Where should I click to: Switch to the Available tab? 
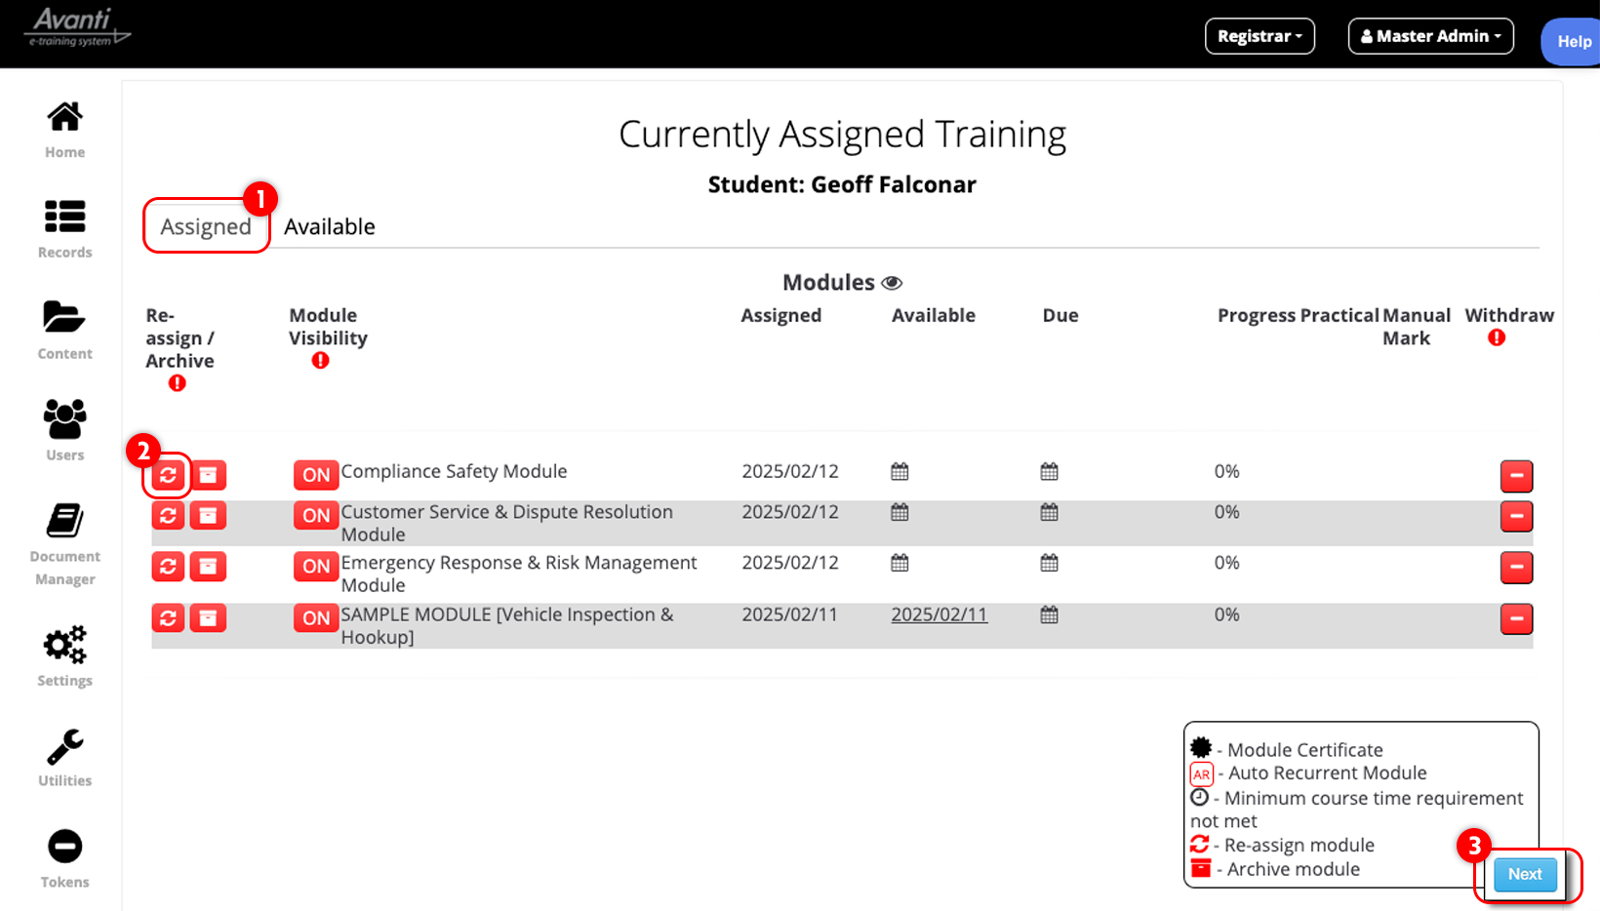(x=330, y=226)
